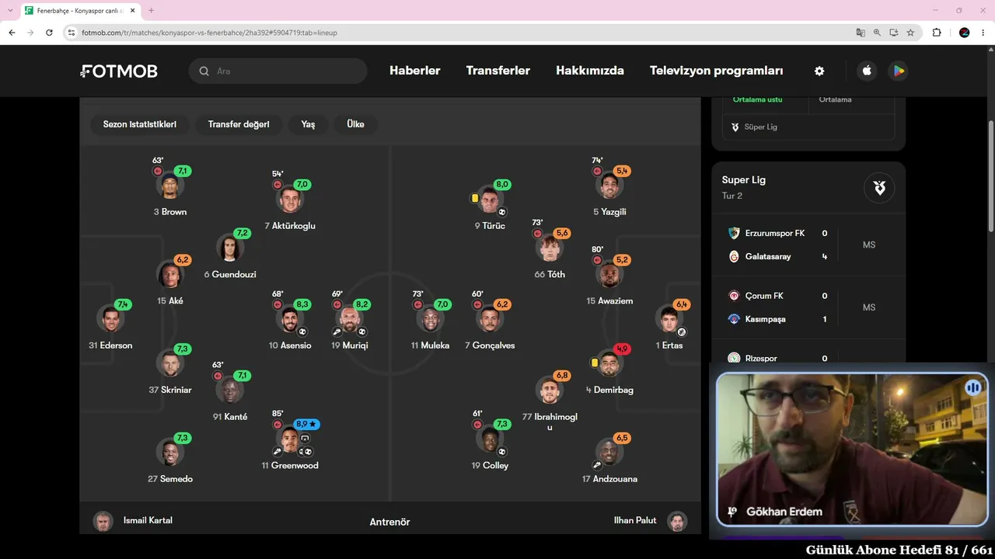Open Muleka's player photo
The height and width of the screenshot is (559, 995).
(x=430, y=320)
